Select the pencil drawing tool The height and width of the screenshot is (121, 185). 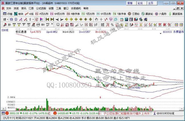point(5,25)
